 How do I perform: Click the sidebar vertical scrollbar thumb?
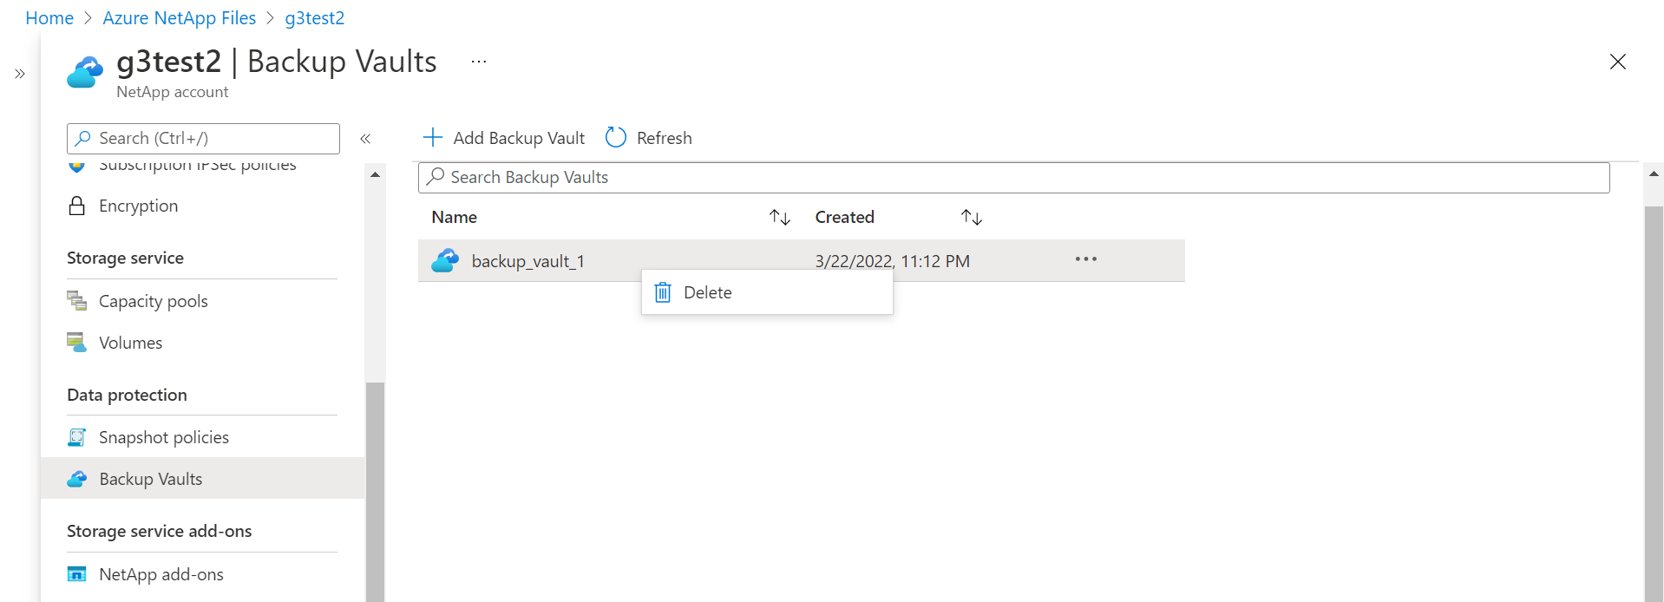(x=375, y=492)
